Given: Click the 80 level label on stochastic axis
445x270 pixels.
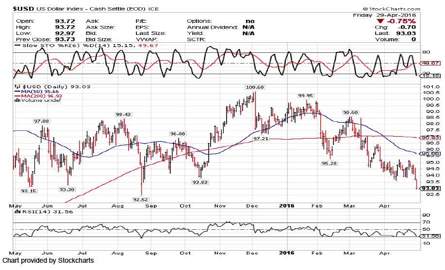Looking at the screenshot, I should click(x=426, y=52).
